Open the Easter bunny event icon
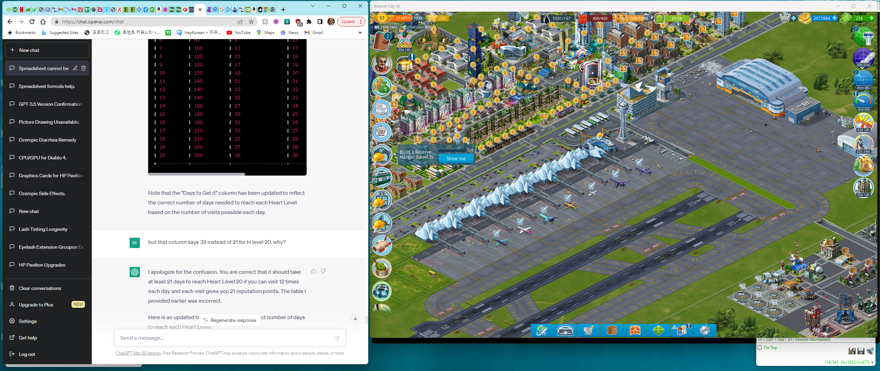 pyautogui.click(x=404, y=42)
